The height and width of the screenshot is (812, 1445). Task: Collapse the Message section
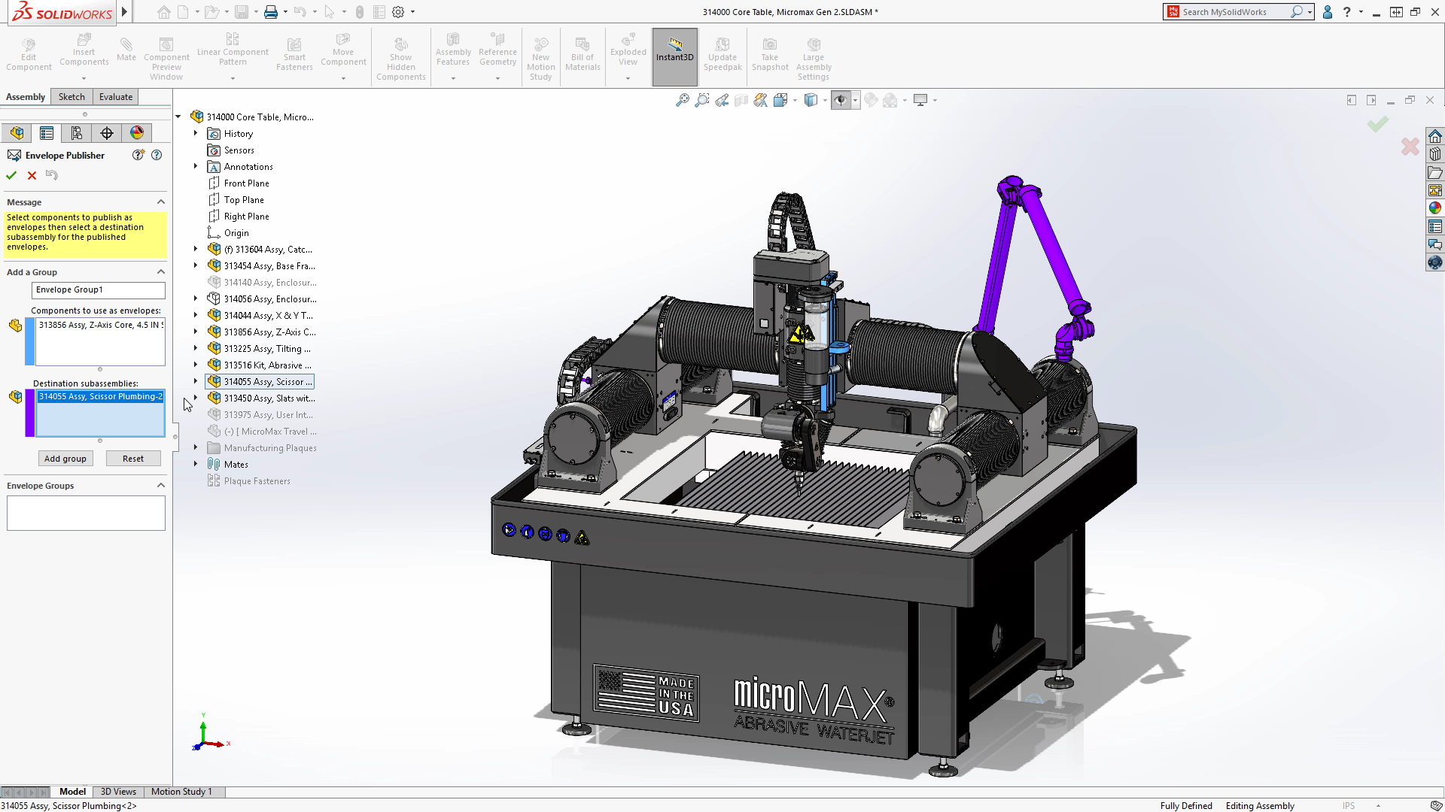(160, 202)
